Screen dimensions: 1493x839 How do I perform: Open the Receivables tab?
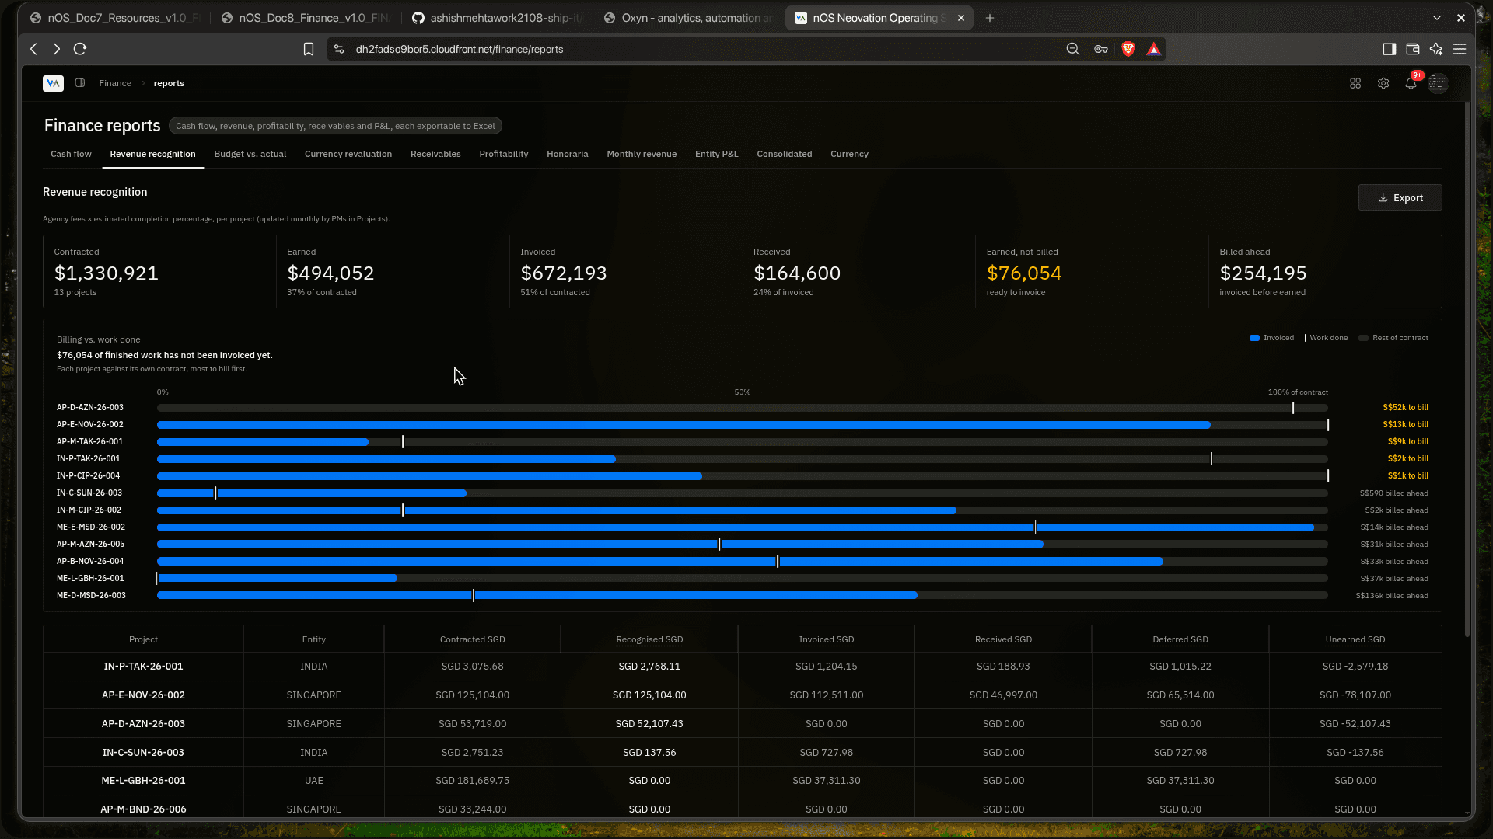(x=435, y=154)
